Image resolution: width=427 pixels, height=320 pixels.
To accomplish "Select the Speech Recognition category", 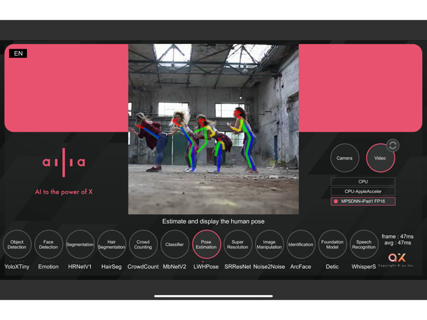I will (x=364, y=244).
